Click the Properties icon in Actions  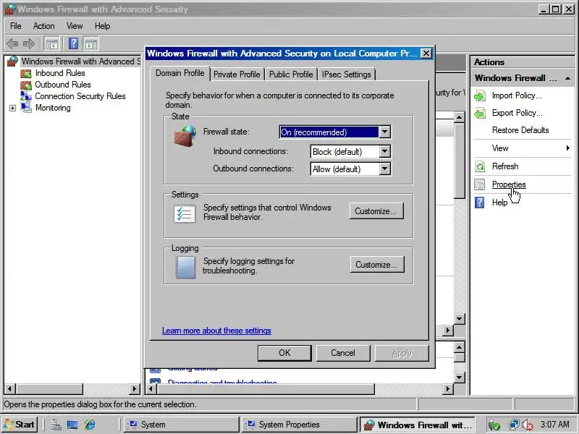[x=480, y=184]
